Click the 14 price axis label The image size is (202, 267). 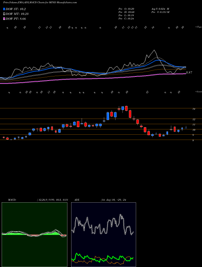194,109
